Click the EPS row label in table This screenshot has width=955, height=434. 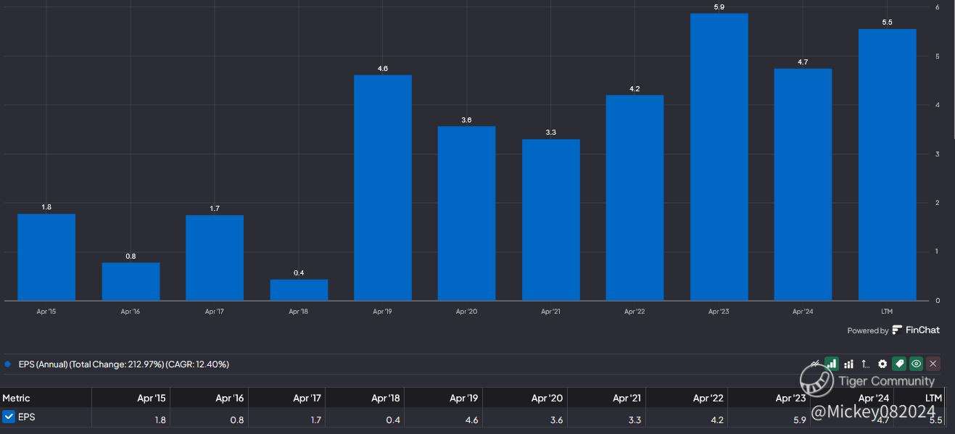(26, 417)
